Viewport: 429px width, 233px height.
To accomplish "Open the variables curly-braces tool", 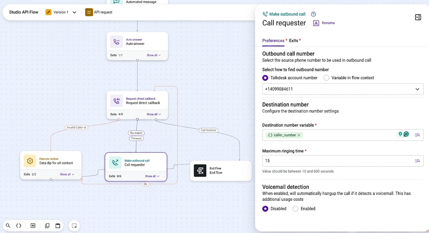I will 18,225.
